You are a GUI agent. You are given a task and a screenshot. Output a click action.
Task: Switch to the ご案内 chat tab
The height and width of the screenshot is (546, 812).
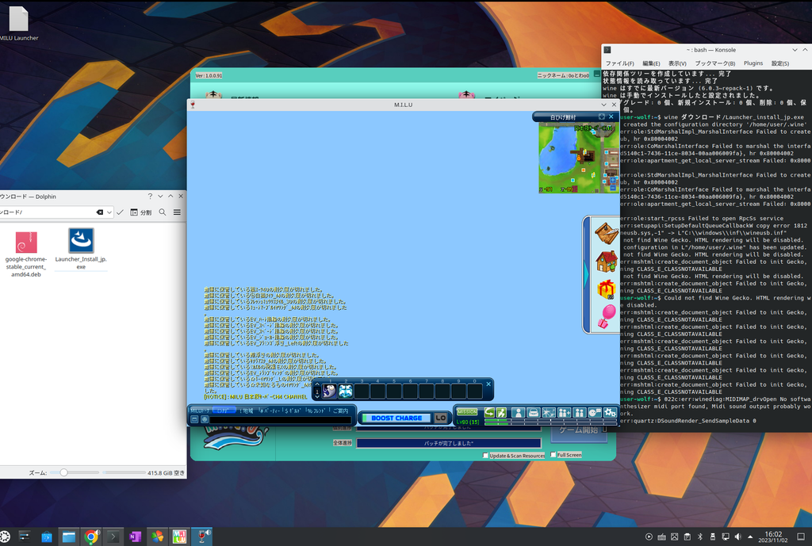click(340, 410)
